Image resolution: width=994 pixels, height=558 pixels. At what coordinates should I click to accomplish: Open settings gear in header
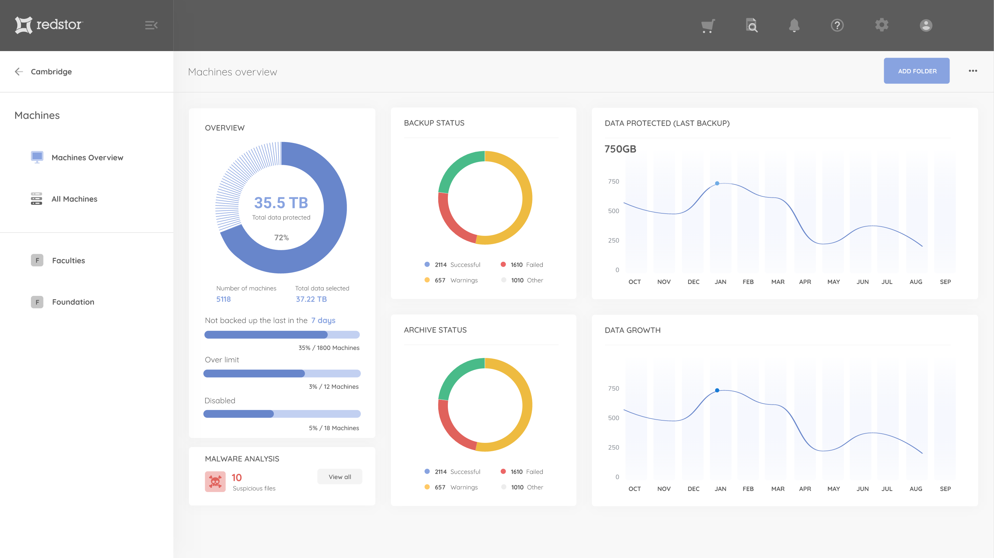881,26
